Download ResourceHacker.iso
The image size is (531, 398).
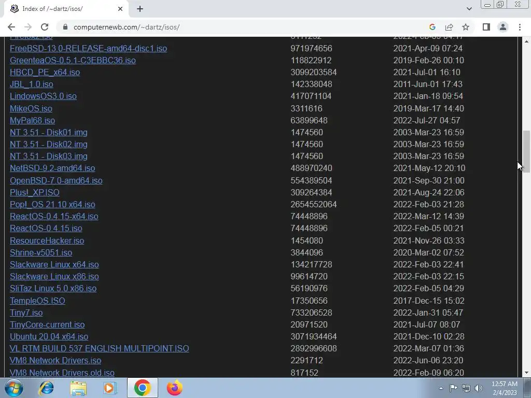47,240
